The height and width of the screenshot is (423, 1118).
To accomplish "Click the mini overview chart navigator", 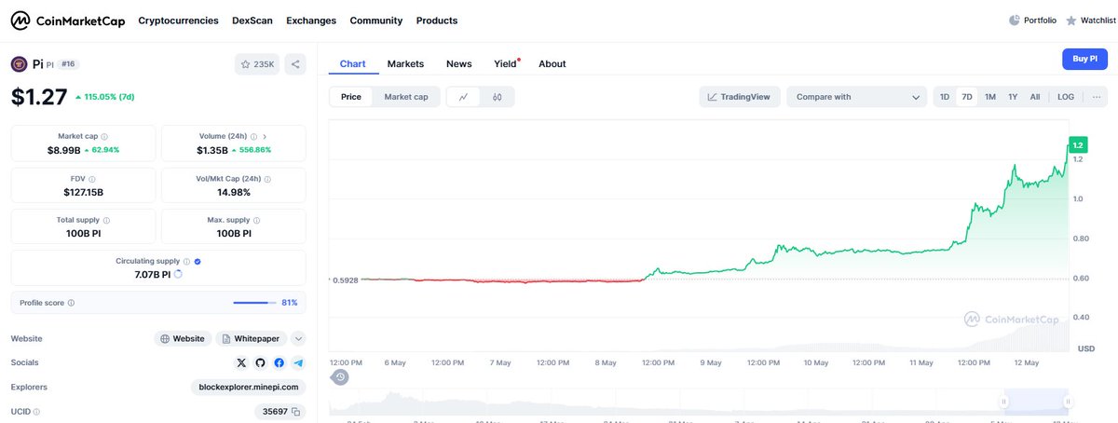I will pos(701,402).
